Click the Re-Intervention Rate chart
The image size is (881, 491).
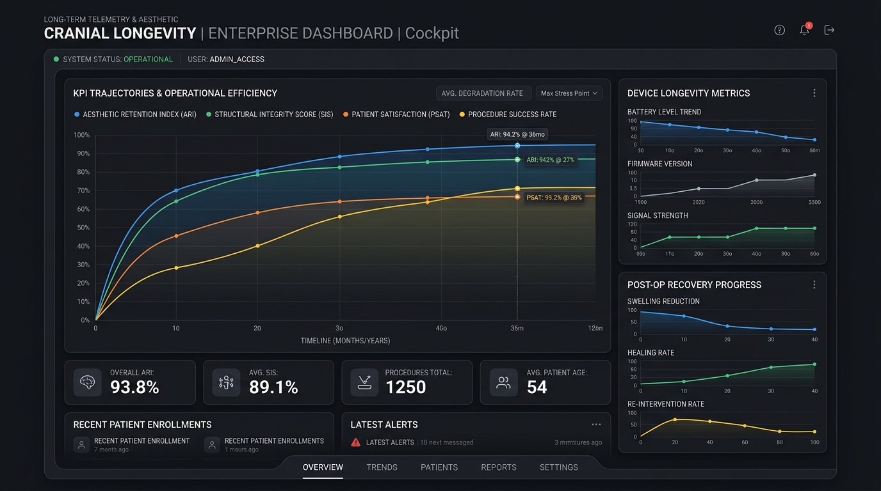click(728, 426)
